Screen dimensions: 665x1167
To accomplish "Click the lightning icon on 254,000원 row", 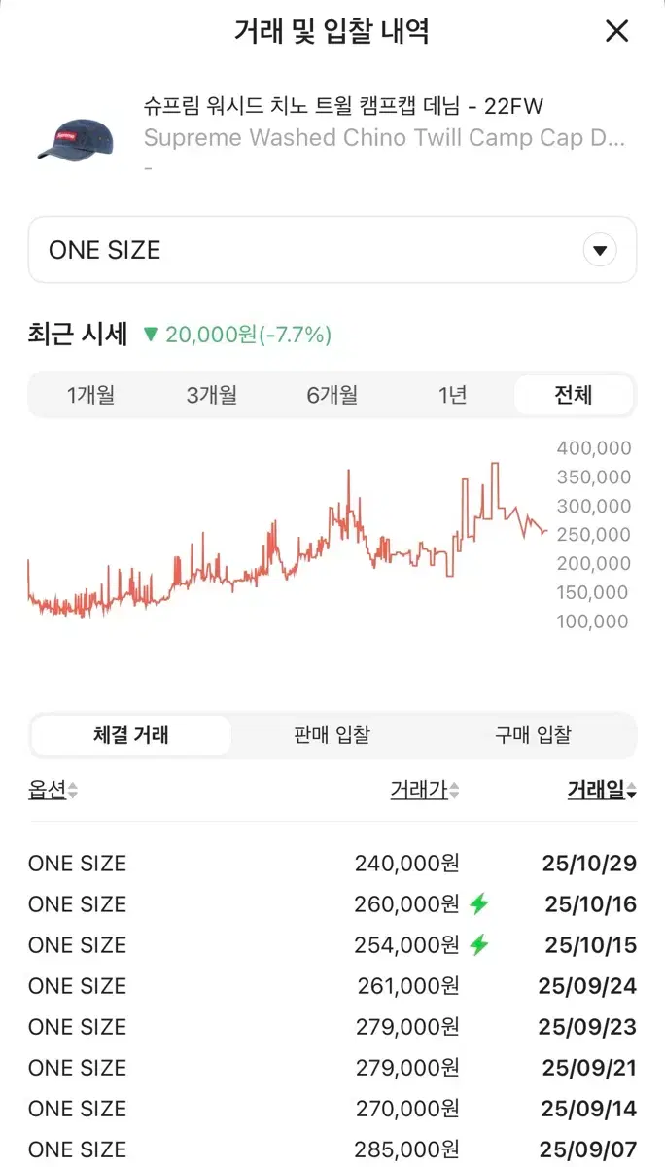I will 478,945.
